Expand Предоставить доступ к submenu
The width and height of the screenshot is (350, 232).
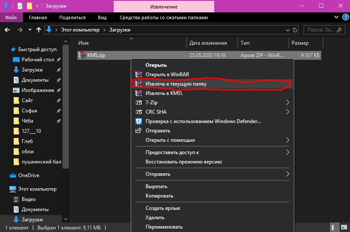[212, 152]
